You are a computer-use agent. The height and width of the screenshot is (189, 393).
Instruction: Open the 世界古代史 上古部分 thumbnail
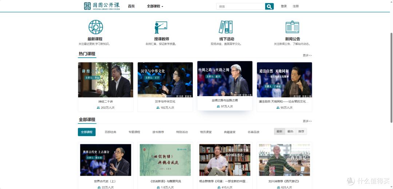click(x=106, y=160)
